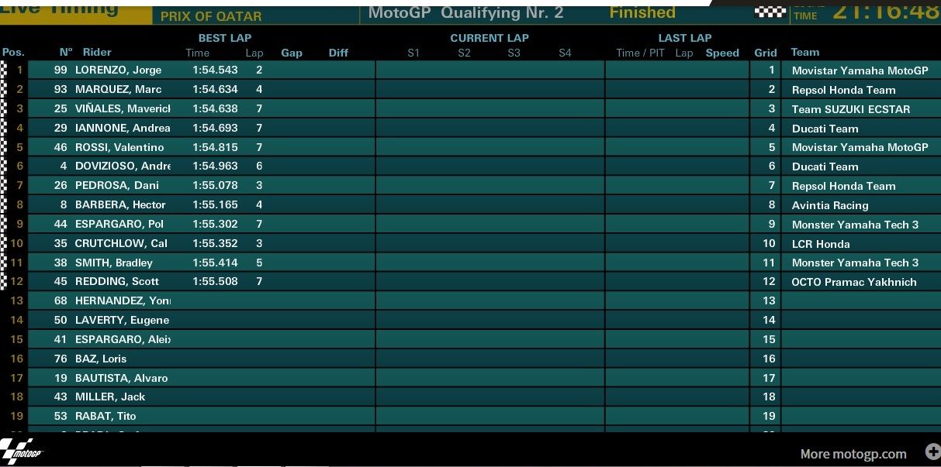The image size is (941, 467).
Task: Click the S4 sector column header
Action: click(565, 53)
